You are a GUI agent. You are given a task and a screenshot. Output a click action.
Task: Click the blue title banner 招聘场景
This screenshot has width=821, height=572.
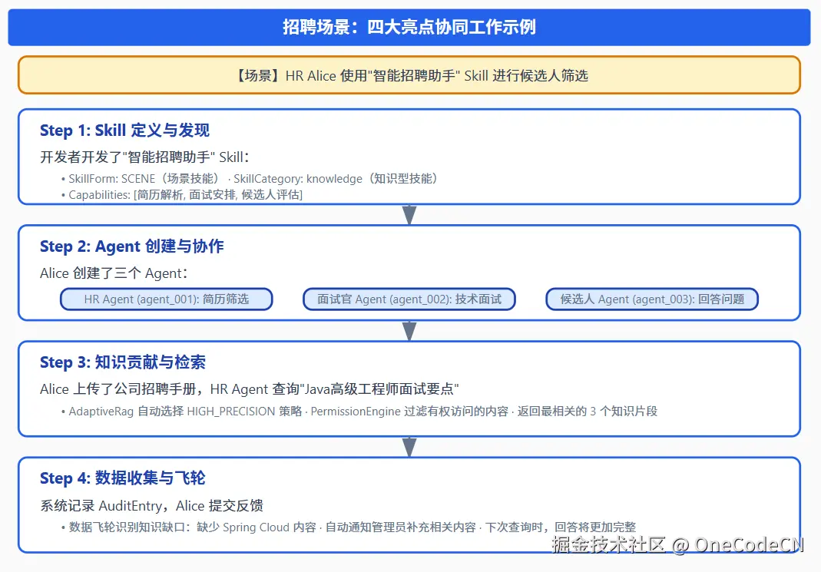point(410,27)
